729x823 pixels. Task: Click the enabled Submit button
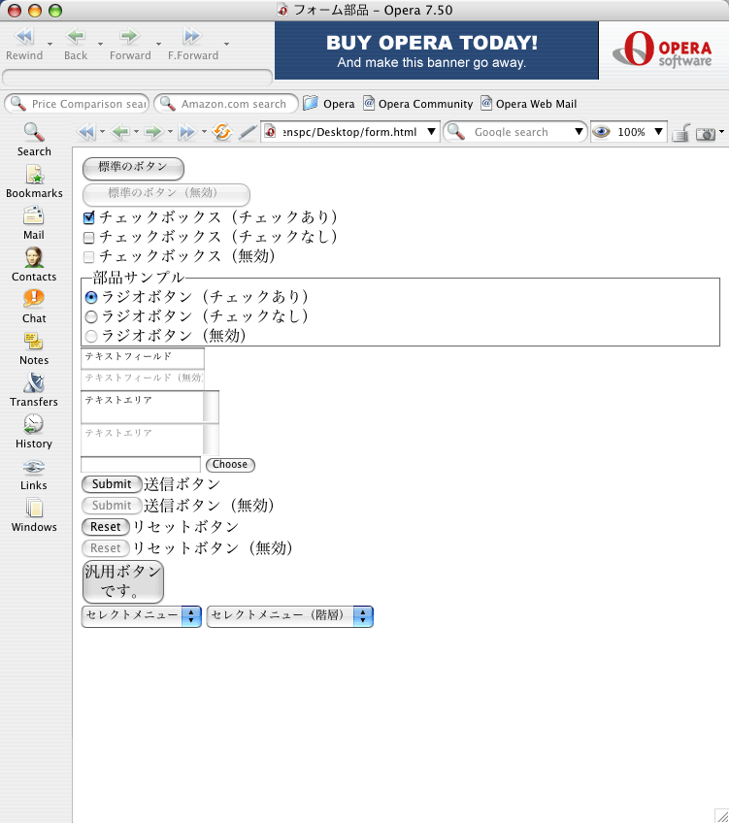pyautogui.click(x=112, y=484)
